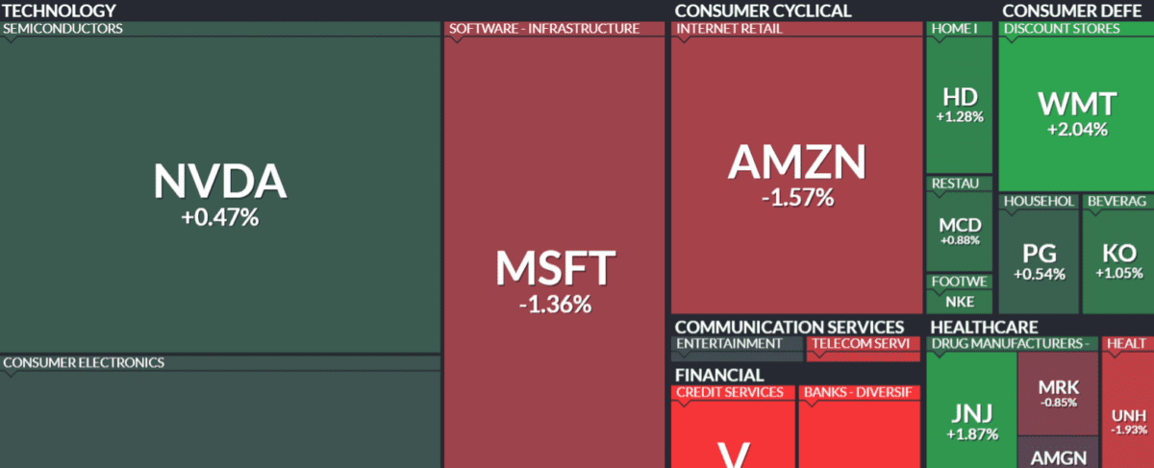Viewport: 1154px width, 468px height.
Task: Open Software - Infrastructure industry label
Action: (x=544, y=29)
